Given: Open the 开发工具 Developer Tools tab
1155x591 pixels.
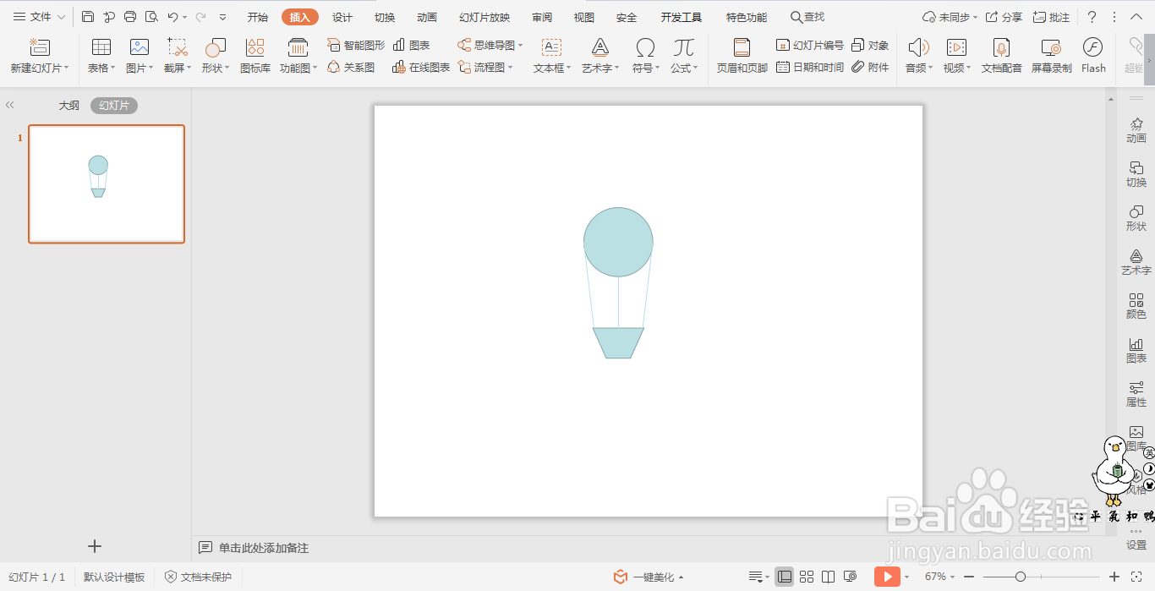Looking at the screenshot, I should click(x=682, y=17).
